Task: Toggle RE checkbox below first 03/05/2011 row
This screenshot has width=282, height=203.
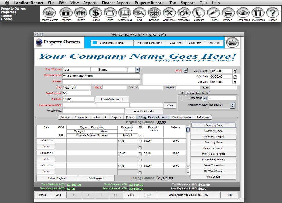Action: (140, 147)
